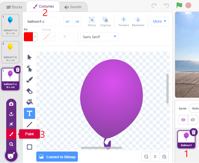Open the Fill color dropdown
Screen dimensions: 199x163
click(35, 37)
